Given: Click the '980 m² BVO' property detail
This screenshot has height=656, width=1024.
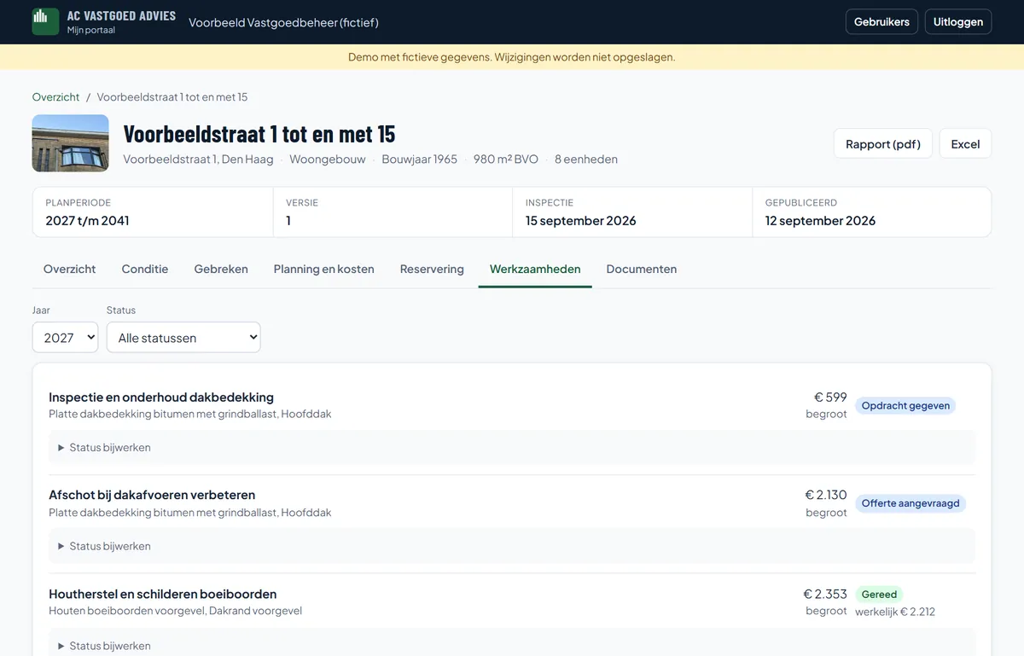Looking at the screenshot, I should click(x=506, y=159).
